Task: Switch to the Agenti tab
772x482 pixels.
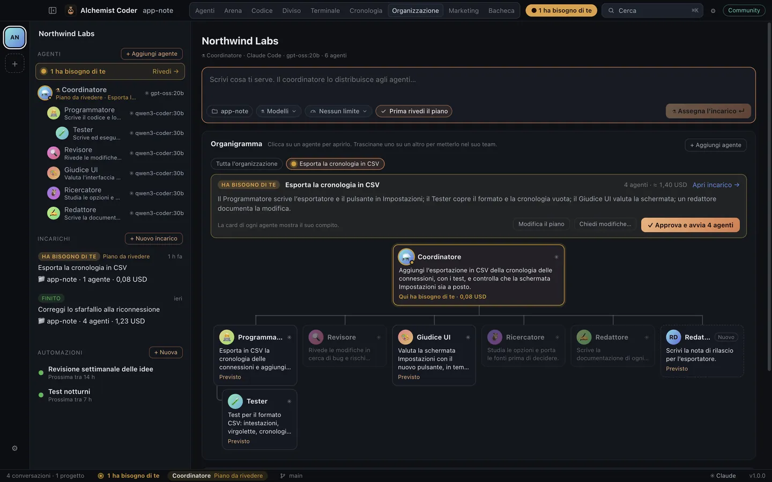Action: pos(205,11)
